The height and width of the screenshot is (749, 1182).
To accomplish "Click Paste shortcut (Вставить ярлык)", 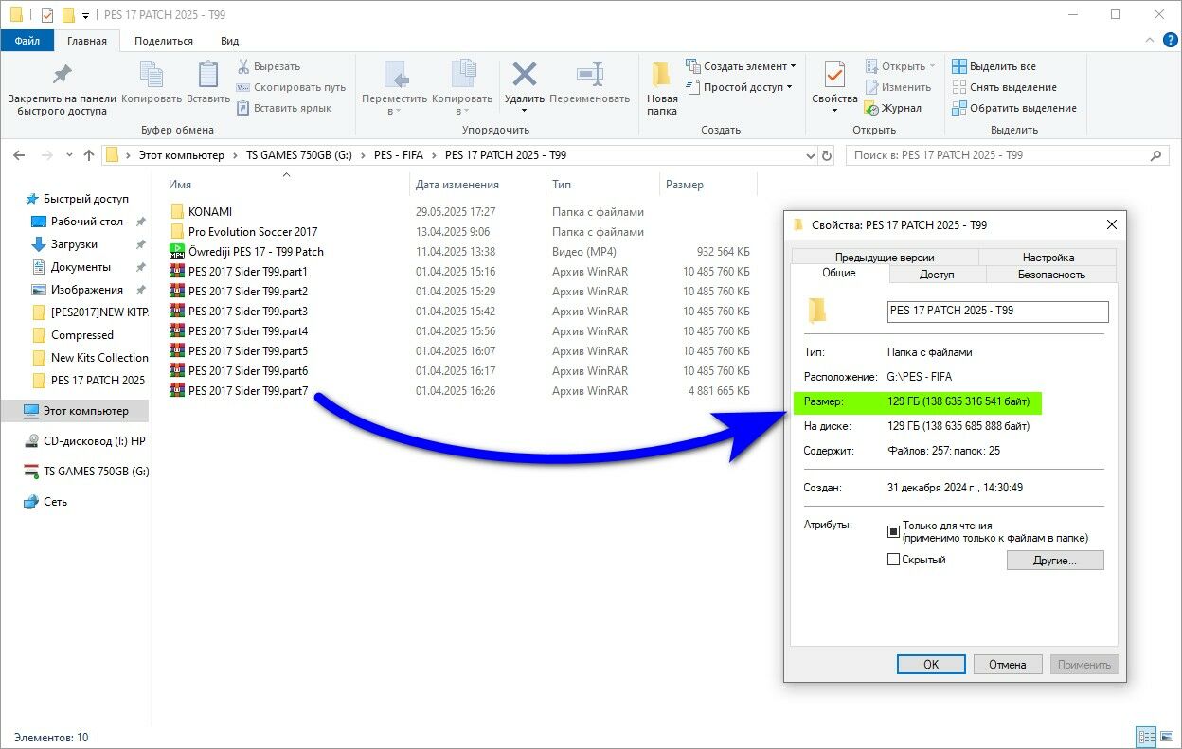I will pyautogui.click(x=284, y=108).
